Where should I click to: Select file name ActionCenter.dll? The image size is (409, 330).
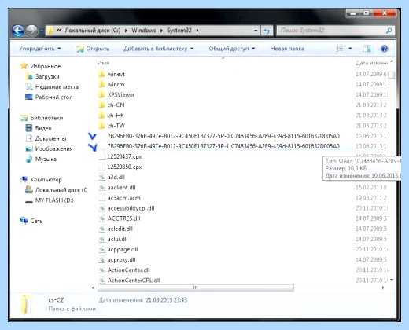point(128,270)
